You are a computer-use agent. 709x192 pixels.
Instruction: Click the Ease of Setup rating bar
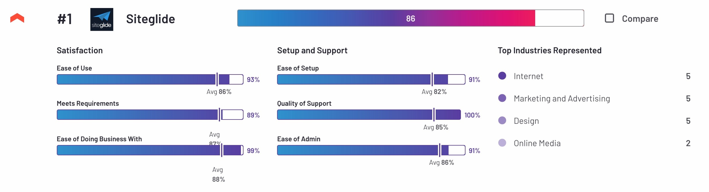point(371,79)
